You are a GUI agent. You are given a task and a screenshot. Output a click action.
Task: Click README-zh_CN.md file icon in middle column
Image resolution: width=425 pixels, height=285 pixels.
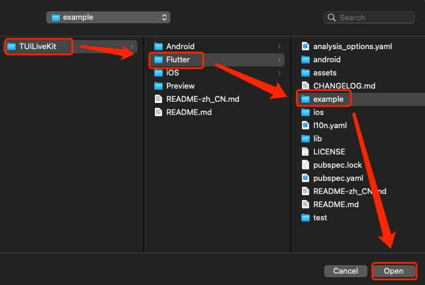(x=158, y=99)
